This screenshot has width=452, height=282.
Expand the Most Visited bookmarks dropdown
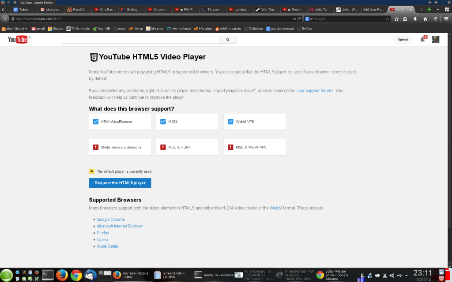[15, 29]
